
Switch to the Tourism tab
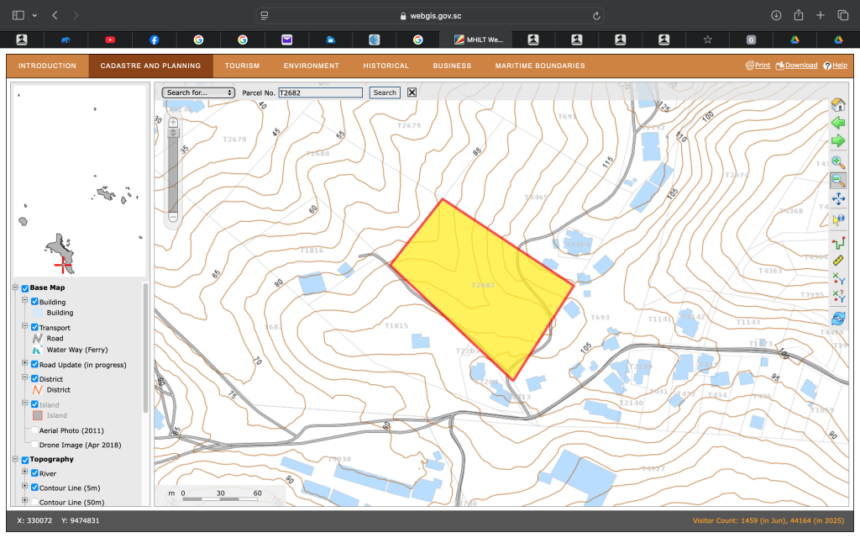(x=242, y=66)
